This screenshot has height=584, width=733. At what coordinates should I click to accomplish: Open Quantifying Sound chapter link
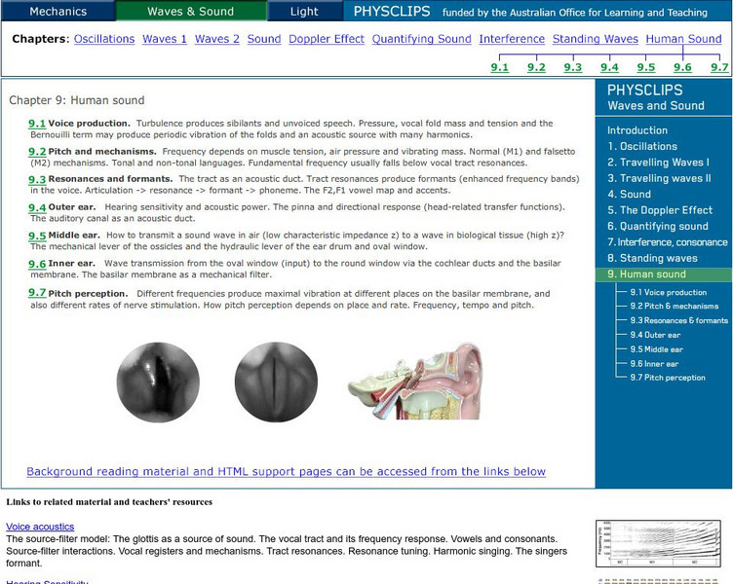click(422, 39)
